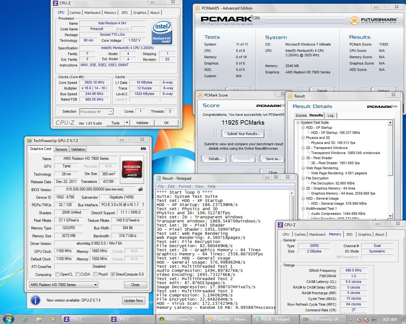Image resolution: width=406 pixels, height=324 pixels.
Task: Open SPD tab in top CPU-Z window
Action: [x=125, y=13]
